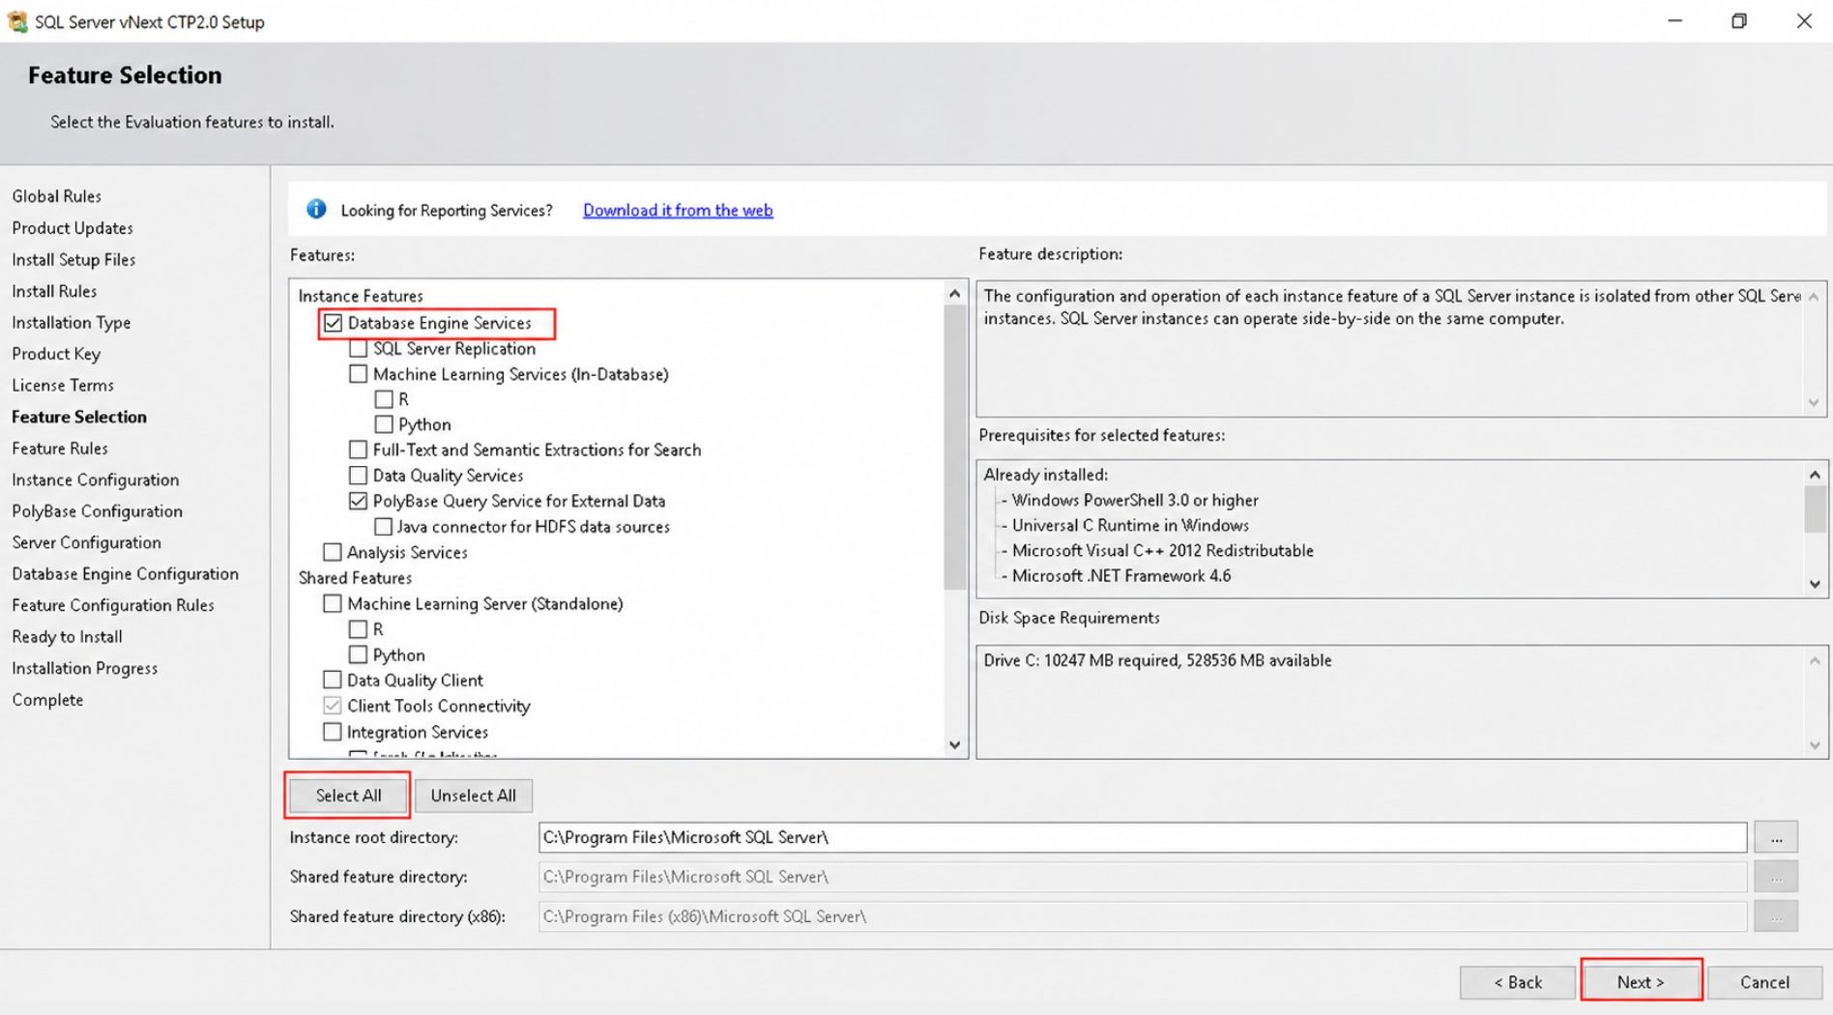
Task: Click the disk space box scroll down arrow
Action: (1815, 744)
